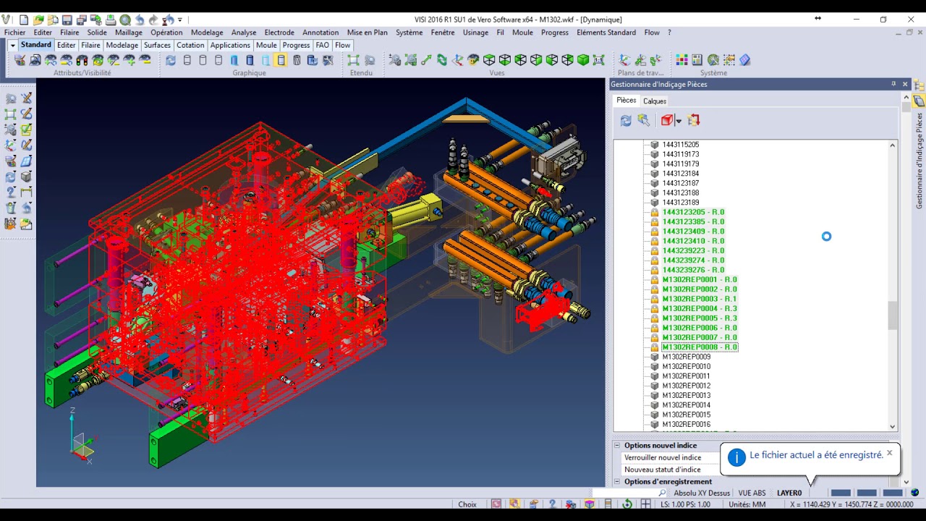Screen dimensions: 926x521
Task: Click the refresh icon in Pièces panel
Action: click(x=626, y=120)
